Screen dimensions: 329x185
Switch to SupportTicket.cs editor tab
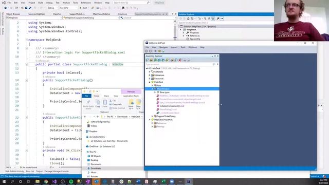click(77, 14)
